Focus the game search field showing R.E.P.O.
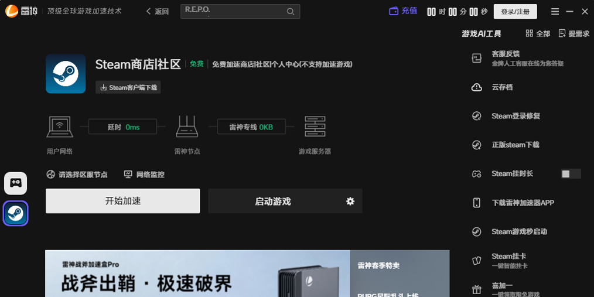Image resolution: width=594 pixels, height=297 pixels. pos(240,11)
